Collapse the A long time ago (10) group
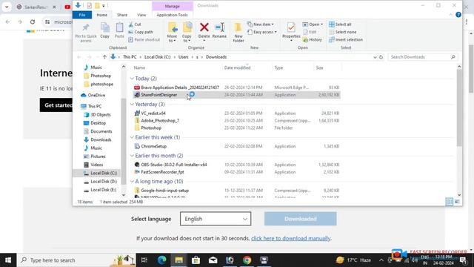Screen dimensions: 474x267 tap(132, 181)
